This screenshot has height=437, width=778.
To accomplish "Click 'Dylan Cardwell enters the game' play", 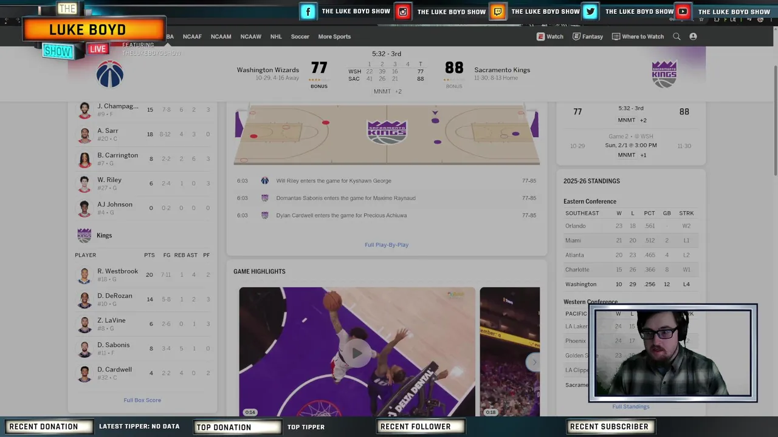I will coord(342,215).
